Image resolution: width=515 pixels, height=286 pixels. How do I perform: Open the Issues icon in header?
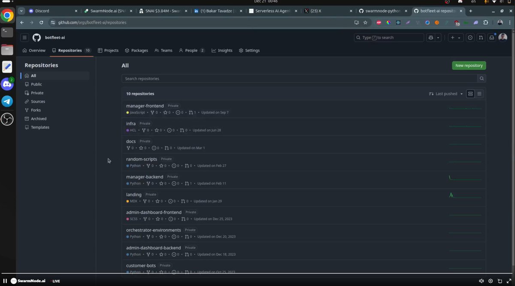point(470,38)
